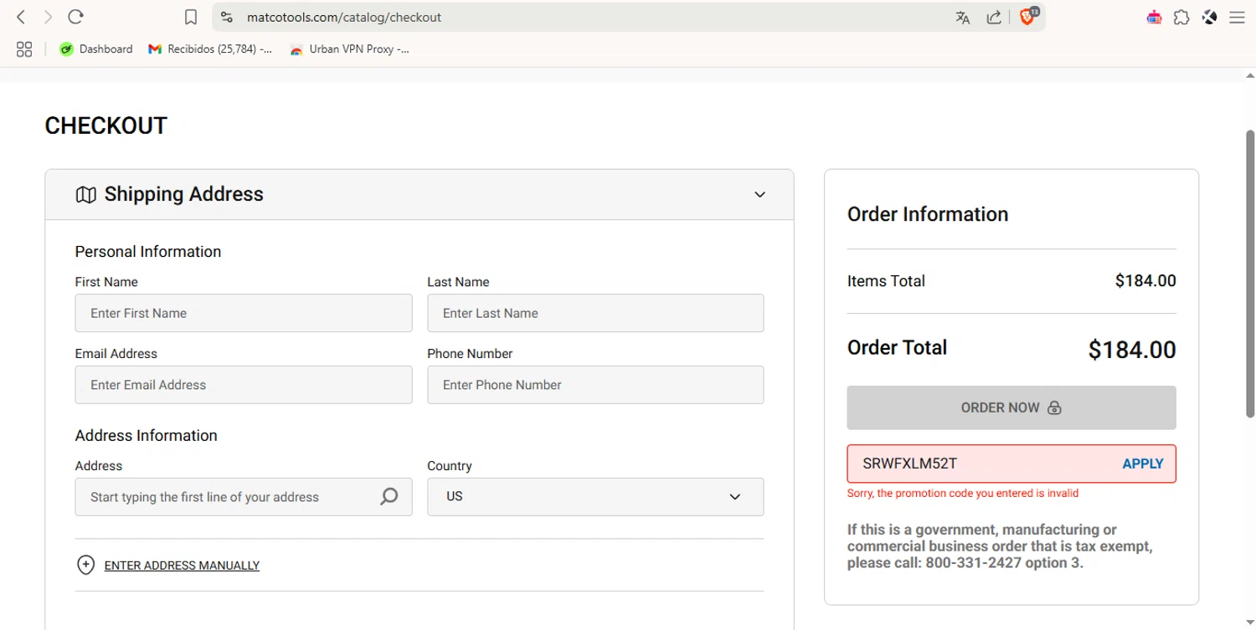Open Brave Shields icon
This screenshot has width=1256, height=630.
pos(1028,16)
